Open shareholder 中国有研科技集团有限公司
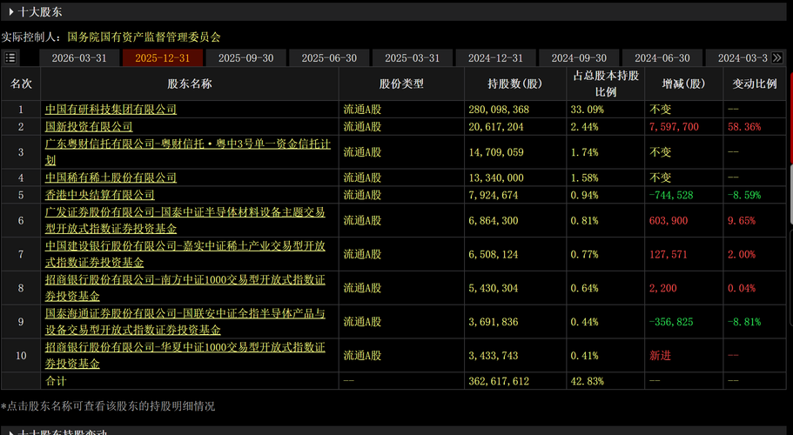Viewport: 793px width, 435px height. 111,109
